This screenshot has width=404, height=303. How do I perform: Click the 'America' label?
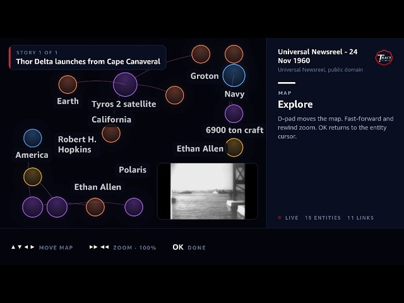click(x=32, y=155)
